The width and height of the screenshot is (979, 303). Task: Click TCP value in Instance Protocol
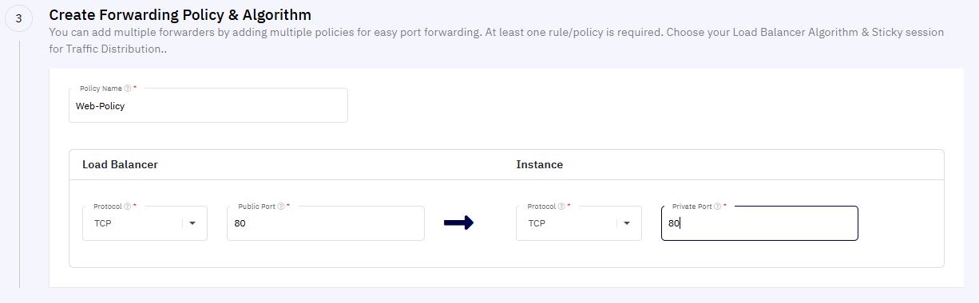coord(537,223)
